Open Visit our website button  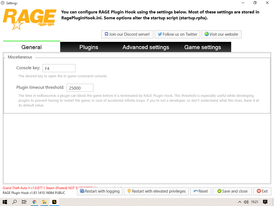pos(221,34)
